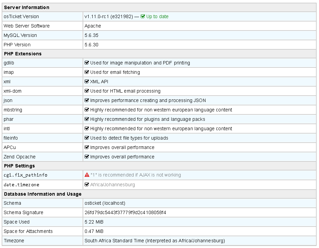This screenshot has height=248, width=319.
Task: Select the PHP Extensions section header
Action: coord(22,54)
